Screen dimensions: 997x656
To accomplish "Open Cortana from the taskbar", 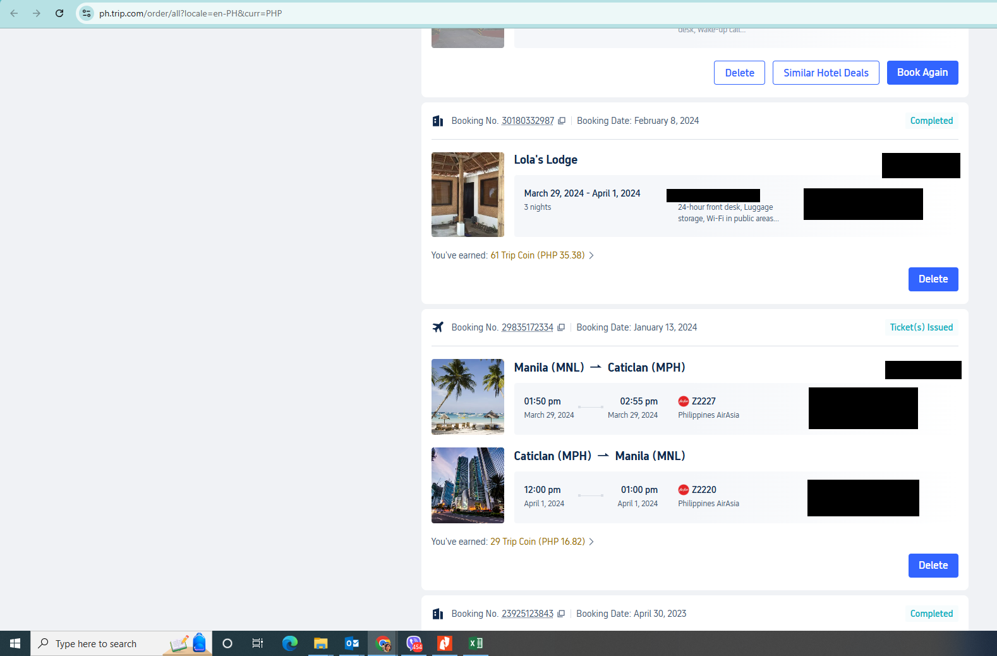I will (x=227, y=643).
